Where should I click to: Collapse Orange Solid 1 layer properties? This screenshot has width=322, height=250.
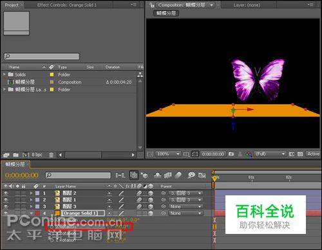click(x=32, y=213)
